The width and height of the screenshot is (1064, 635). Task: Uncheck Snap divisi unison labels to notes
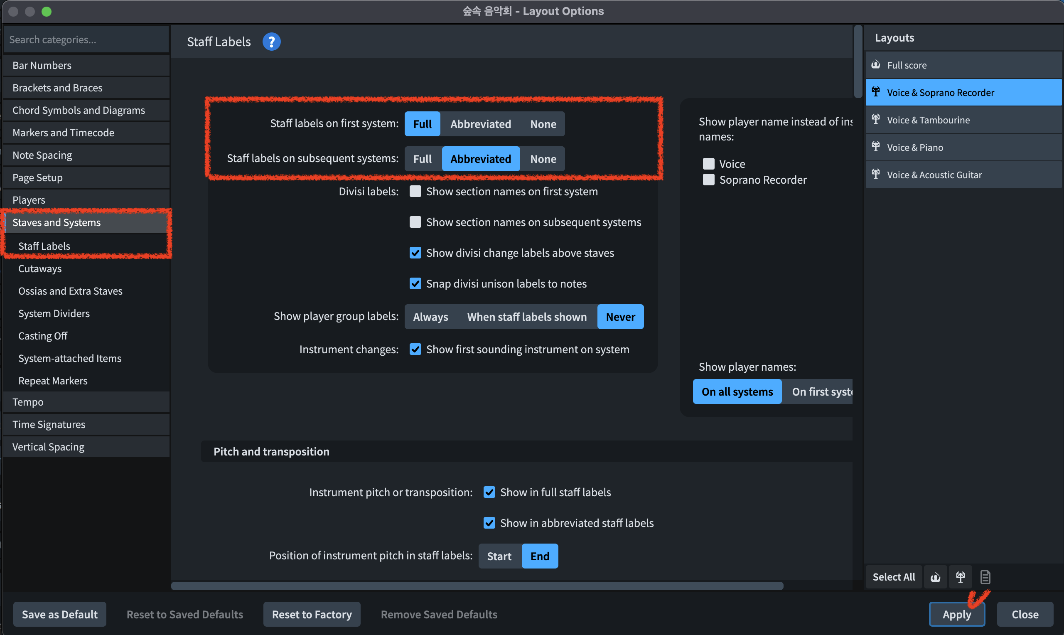pyautogui.click(x=415, y=284)
